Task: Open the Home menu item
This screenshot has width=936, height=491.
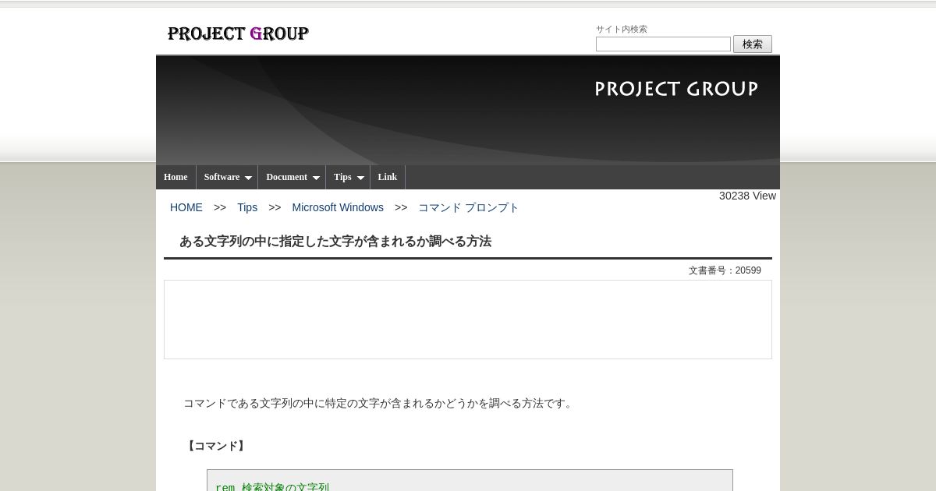Action: point(175,177)
